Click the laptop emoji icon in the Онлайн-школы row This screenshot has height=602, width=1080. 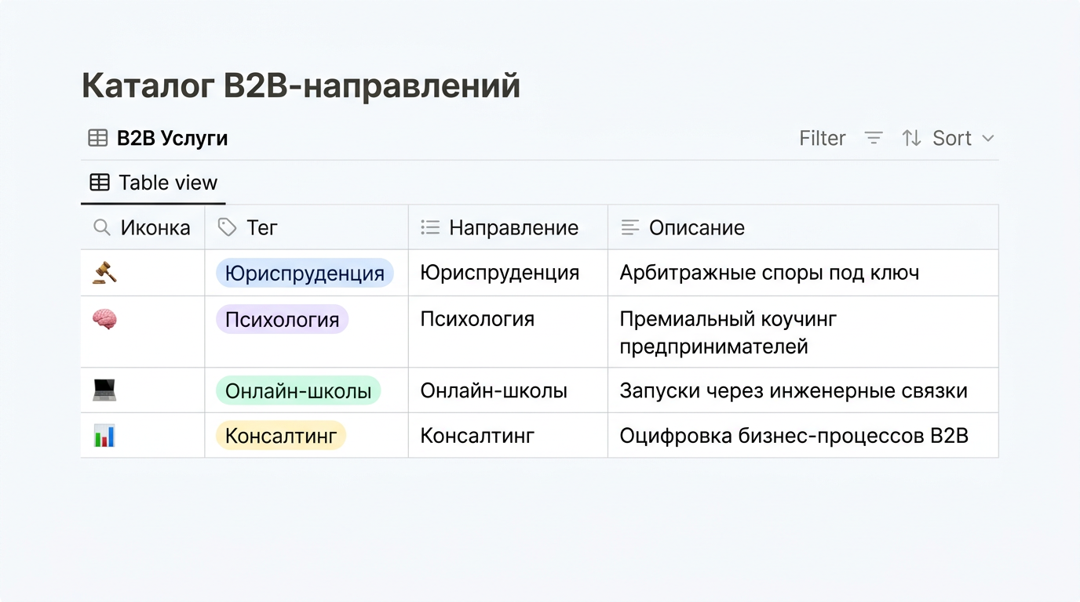point(104,390)
